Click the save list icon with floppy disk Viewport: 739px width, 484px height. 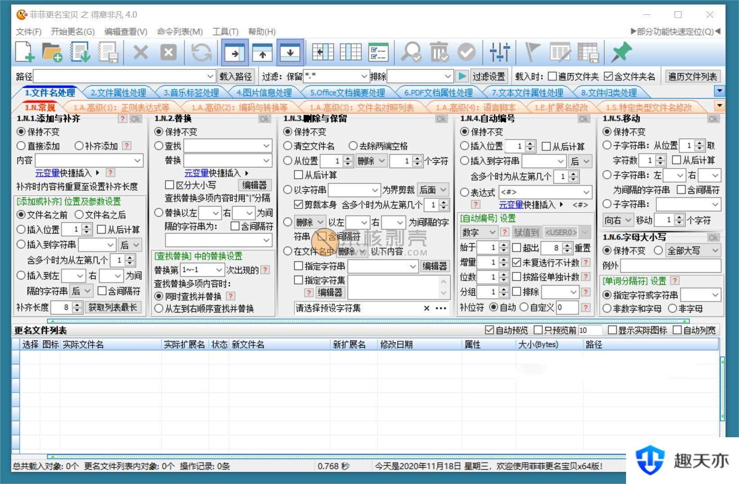[108, 52]
